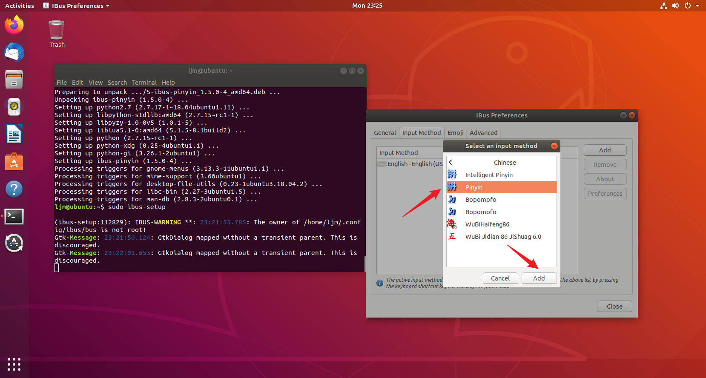Close the Select an input method dialog
706x378 pixels.
coord(554,146)
